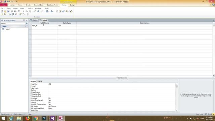Open the Home ribbon tab
The image size is (215, 121).
click(20, 5)
